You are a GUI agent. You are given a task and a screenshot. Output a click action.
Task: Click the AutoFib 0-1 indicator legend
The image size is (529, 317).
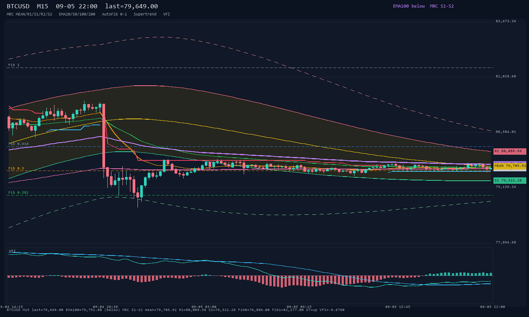pyautogui.click(x=114, y=14)
